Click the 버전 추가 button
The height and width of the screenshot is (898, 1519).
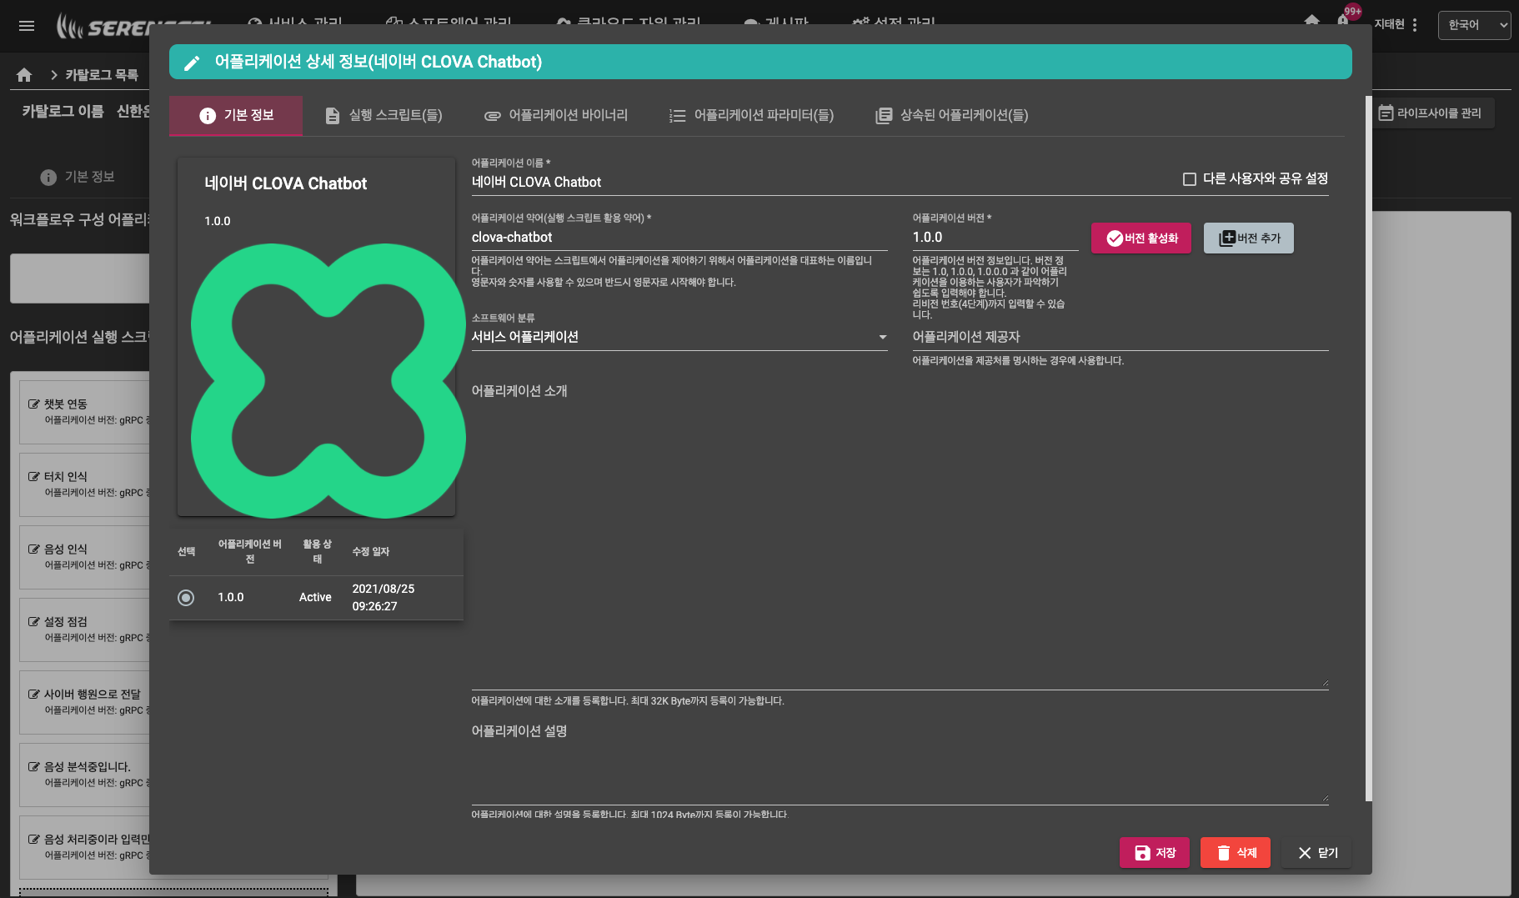coord(1248,238)
